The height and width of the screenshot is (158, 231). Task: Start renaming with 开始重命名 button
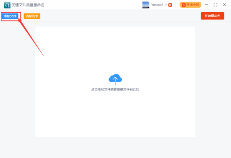212,16
